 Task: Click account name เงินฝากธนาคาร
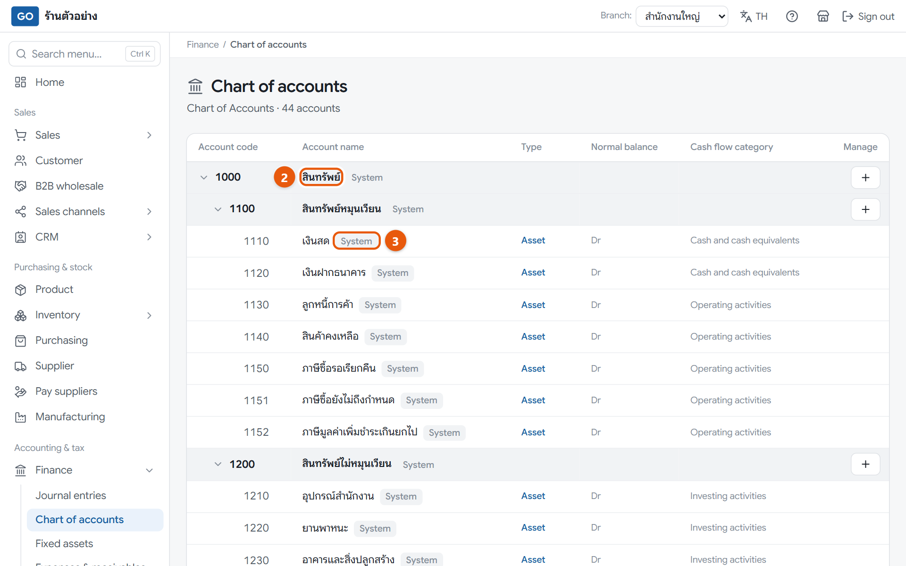pyautogui.click(x=334, y=273)
